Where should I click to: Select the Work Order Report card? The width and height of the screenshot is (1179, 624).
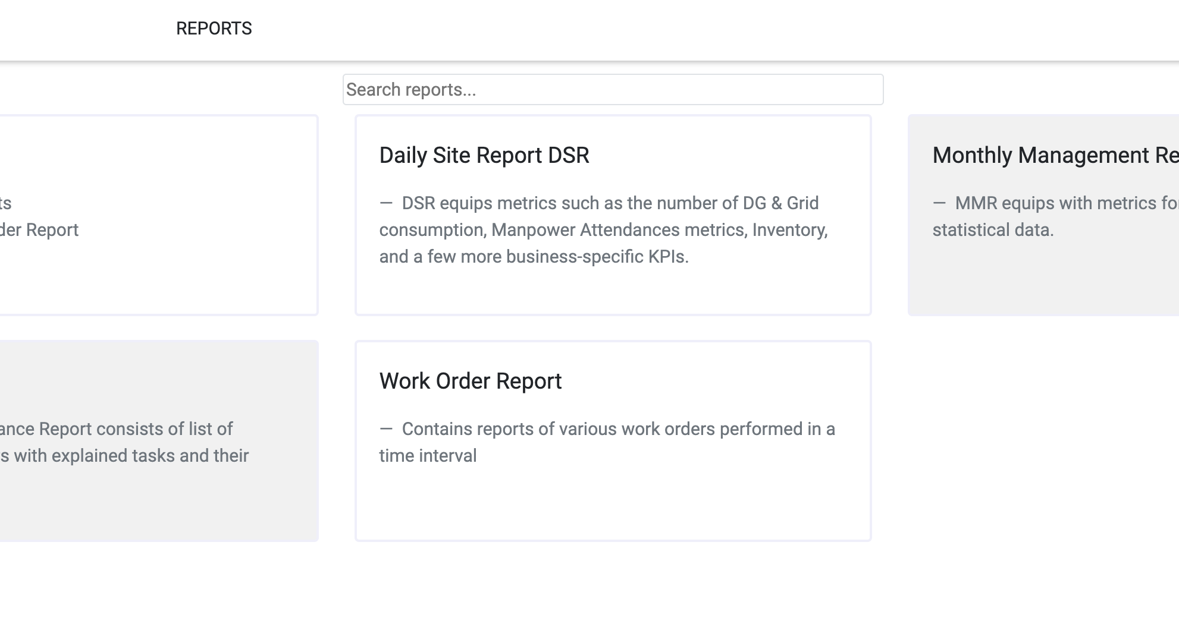[x=612, y=440]
